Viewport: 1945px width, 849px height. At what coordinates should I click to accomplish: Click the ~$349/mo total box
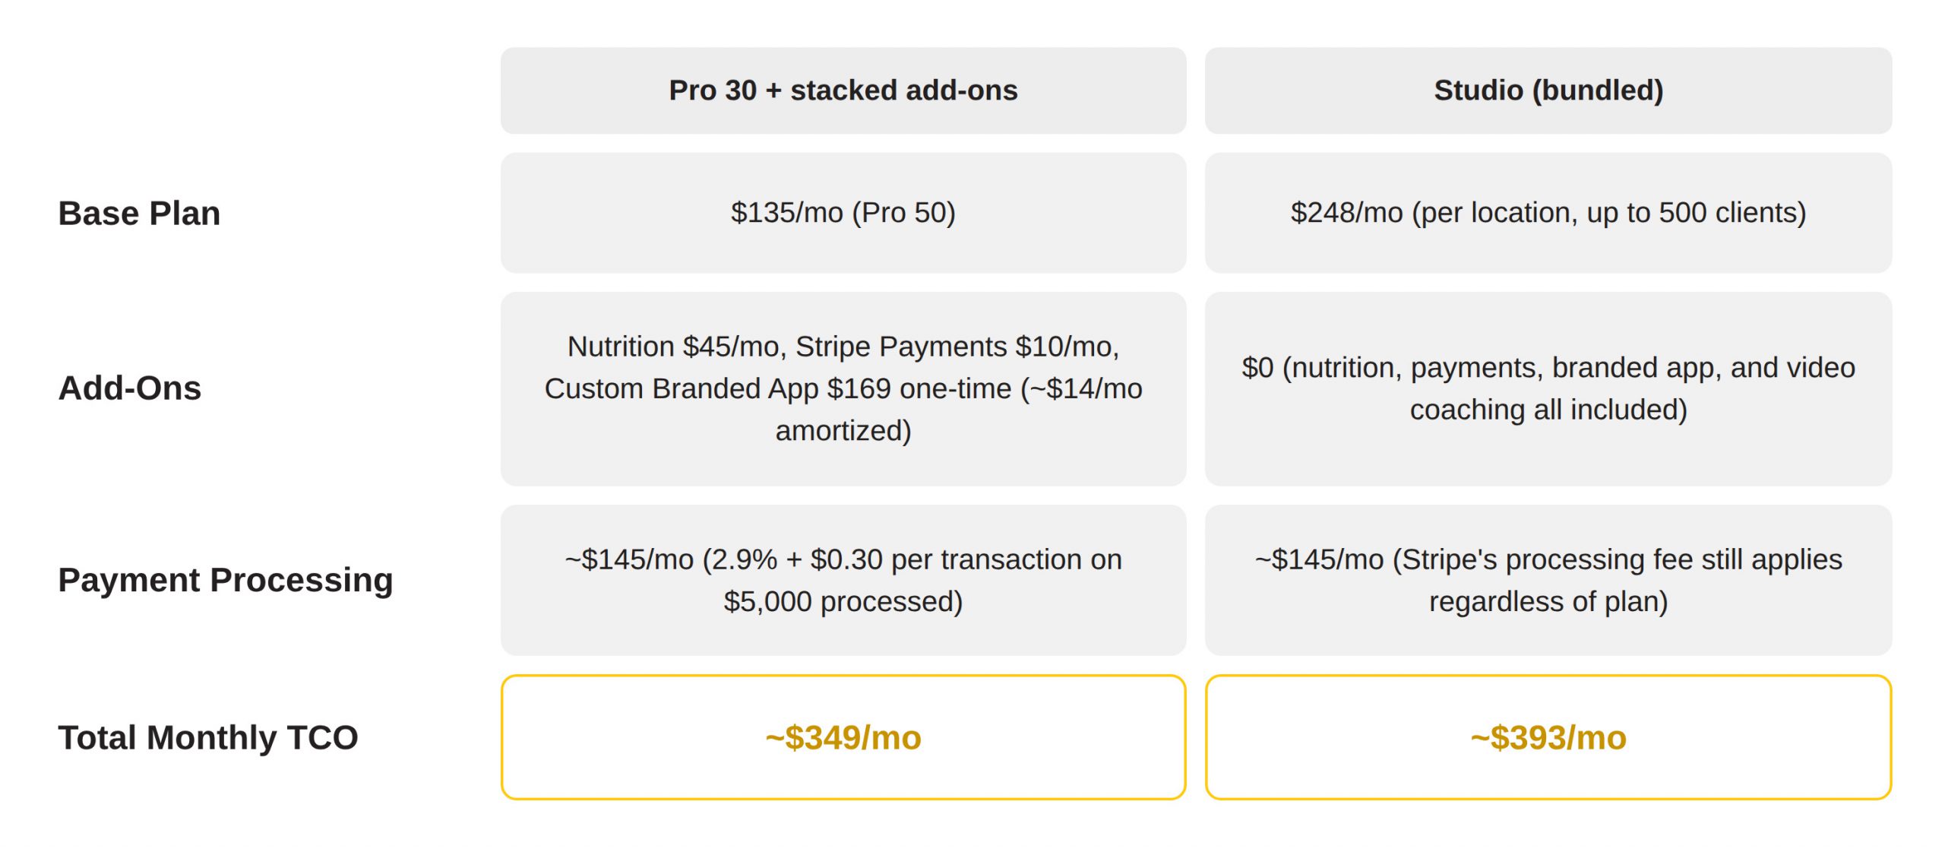[843, 737]
